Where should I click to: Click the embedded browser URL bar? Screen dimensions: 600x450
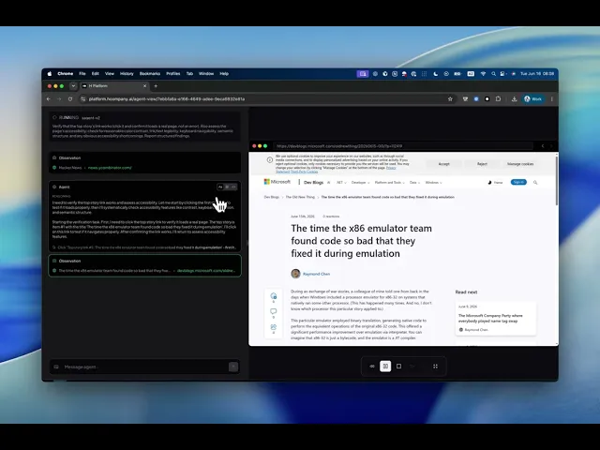[x=403, y=146]
